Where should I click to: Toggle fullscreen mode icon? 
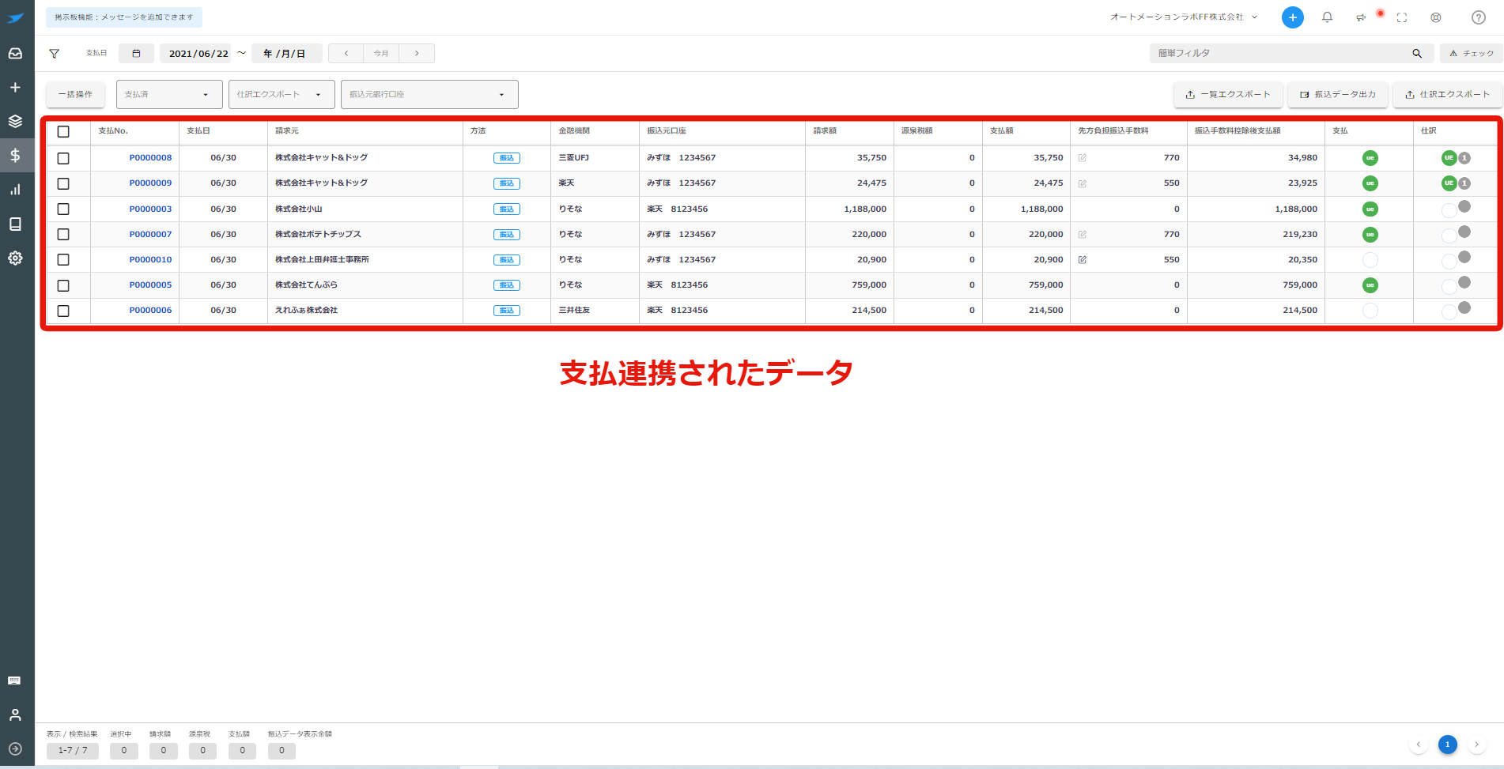point(1402,17)
